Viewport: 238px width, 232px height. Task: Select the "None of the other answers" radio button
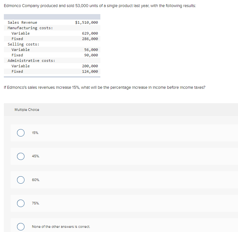pos(21,227)
